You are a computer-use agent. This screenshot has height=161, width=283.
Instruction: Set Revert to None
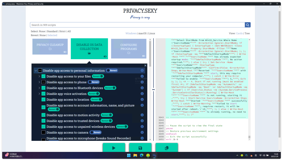pyautogui.click(x=43, y=35)
